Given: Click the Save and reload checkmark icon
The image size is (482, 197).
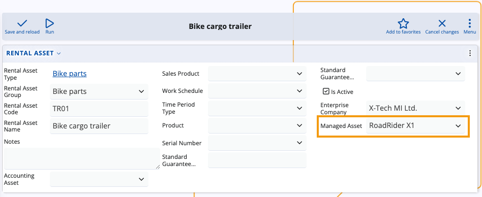Looking at the screenshot, I should [22, 23].
